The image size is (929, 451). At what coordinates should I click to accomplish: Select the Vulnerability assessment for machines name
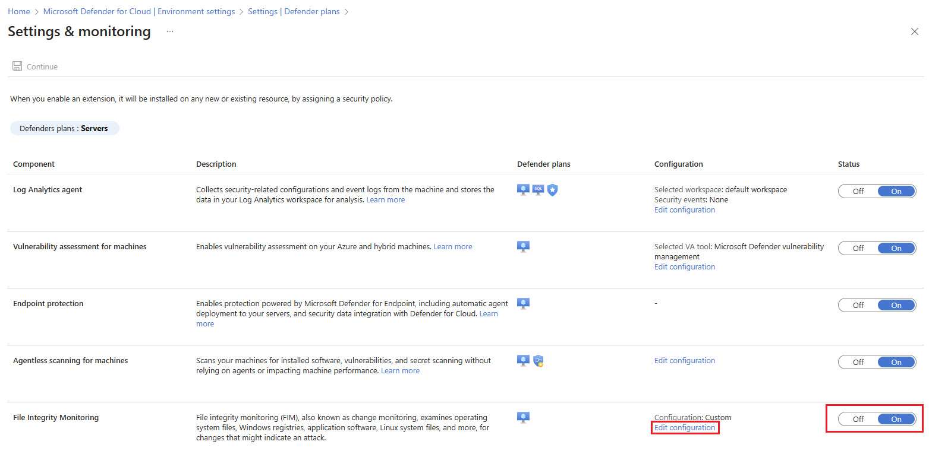pos(80,246)
